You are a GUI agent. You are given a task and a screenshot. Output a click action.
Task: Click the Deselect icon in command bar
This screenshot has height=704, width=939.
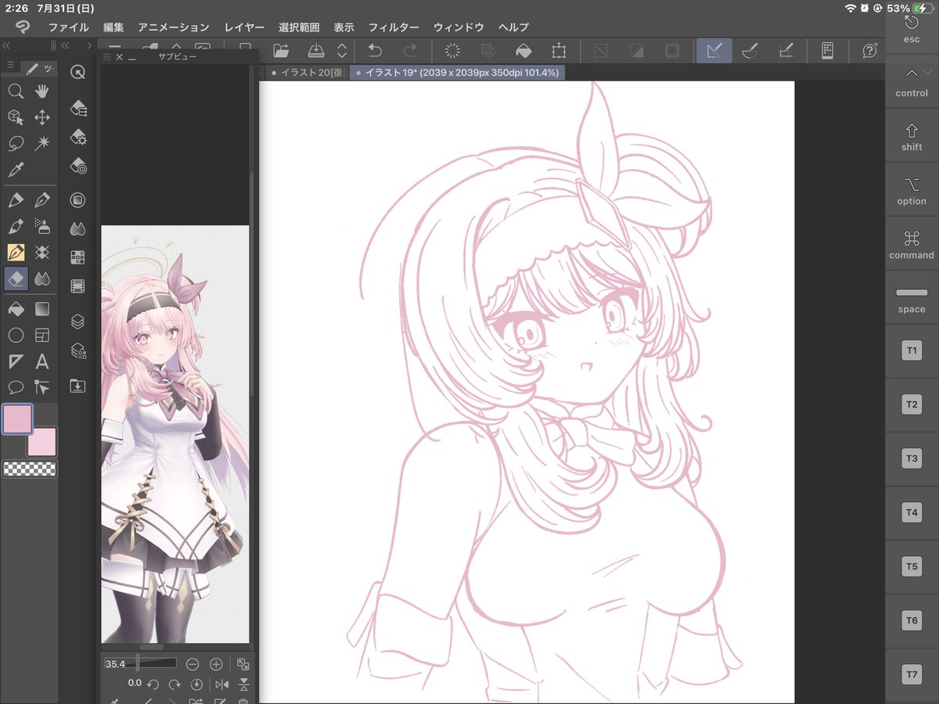coord(601,51)
